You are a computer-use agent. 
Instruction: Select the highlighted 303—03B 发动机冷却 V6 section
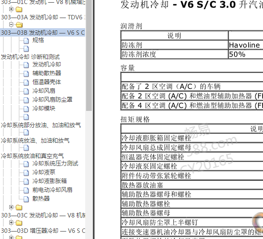point(43,33)
